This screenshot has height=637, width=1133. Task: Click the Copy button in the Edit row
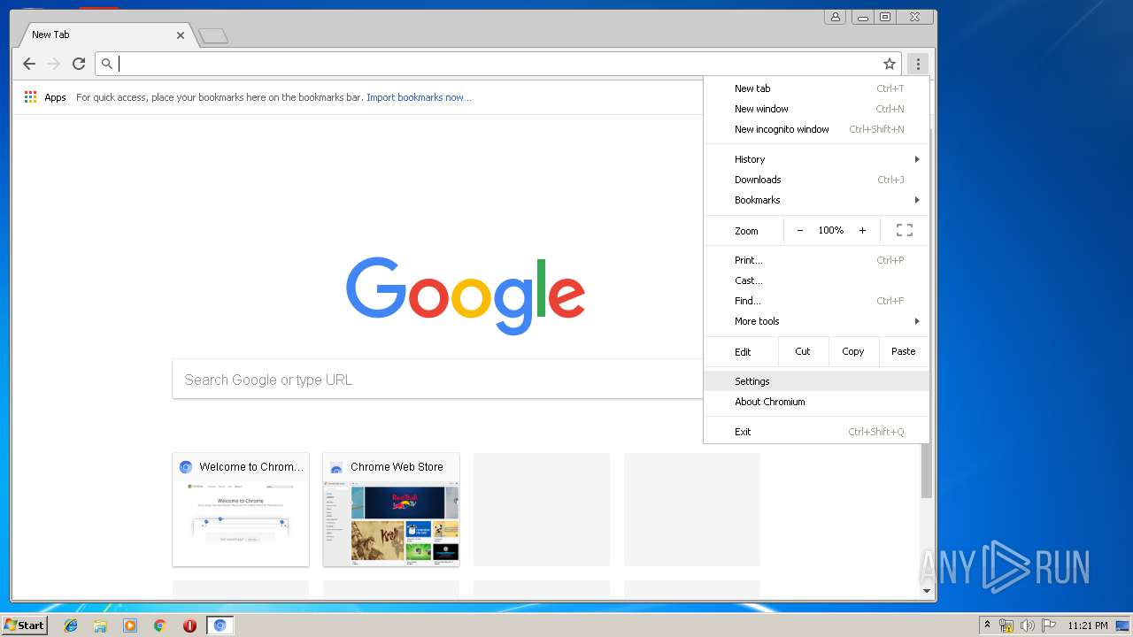tap(853, 351)
